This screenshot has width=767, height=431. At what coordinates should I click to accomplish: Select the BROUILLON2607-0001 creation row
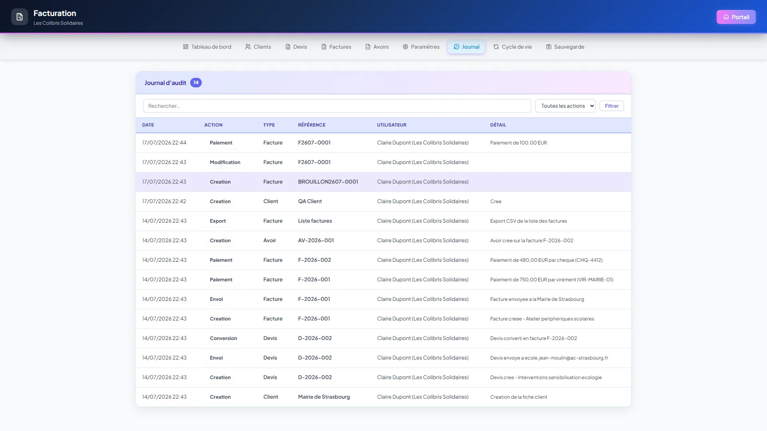point(383,182)
